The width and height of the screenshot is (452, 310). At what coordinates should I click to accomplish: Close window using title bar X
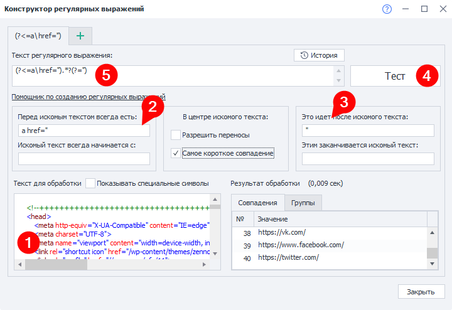pyautogui.click(x=442, y=9)
